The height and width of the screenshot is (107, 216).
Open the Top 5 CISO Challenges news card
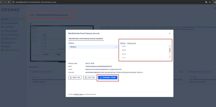click(x=202, y=77)
